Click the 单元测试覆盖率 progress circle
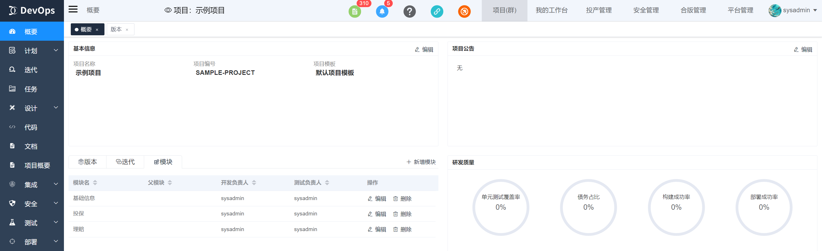The width and height of the screenshot is (822, 251). (x=501, y=207)
